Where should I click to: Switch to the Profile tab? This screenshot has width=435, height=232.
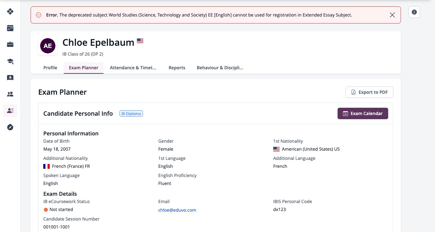(x=50, y=68)
